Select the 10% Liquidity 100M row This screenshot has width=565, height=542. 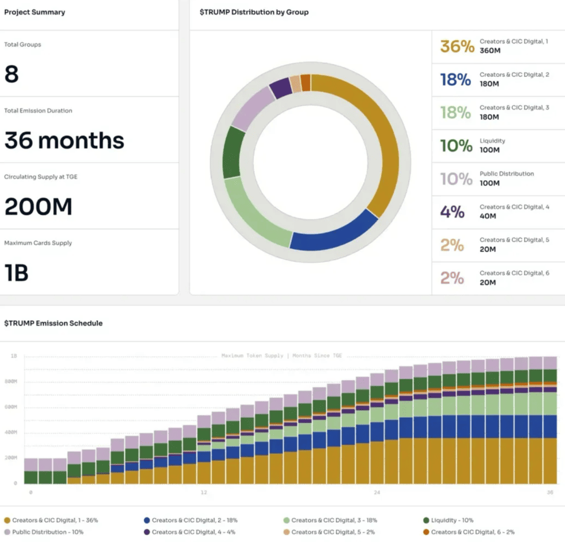tap(498, 146)
